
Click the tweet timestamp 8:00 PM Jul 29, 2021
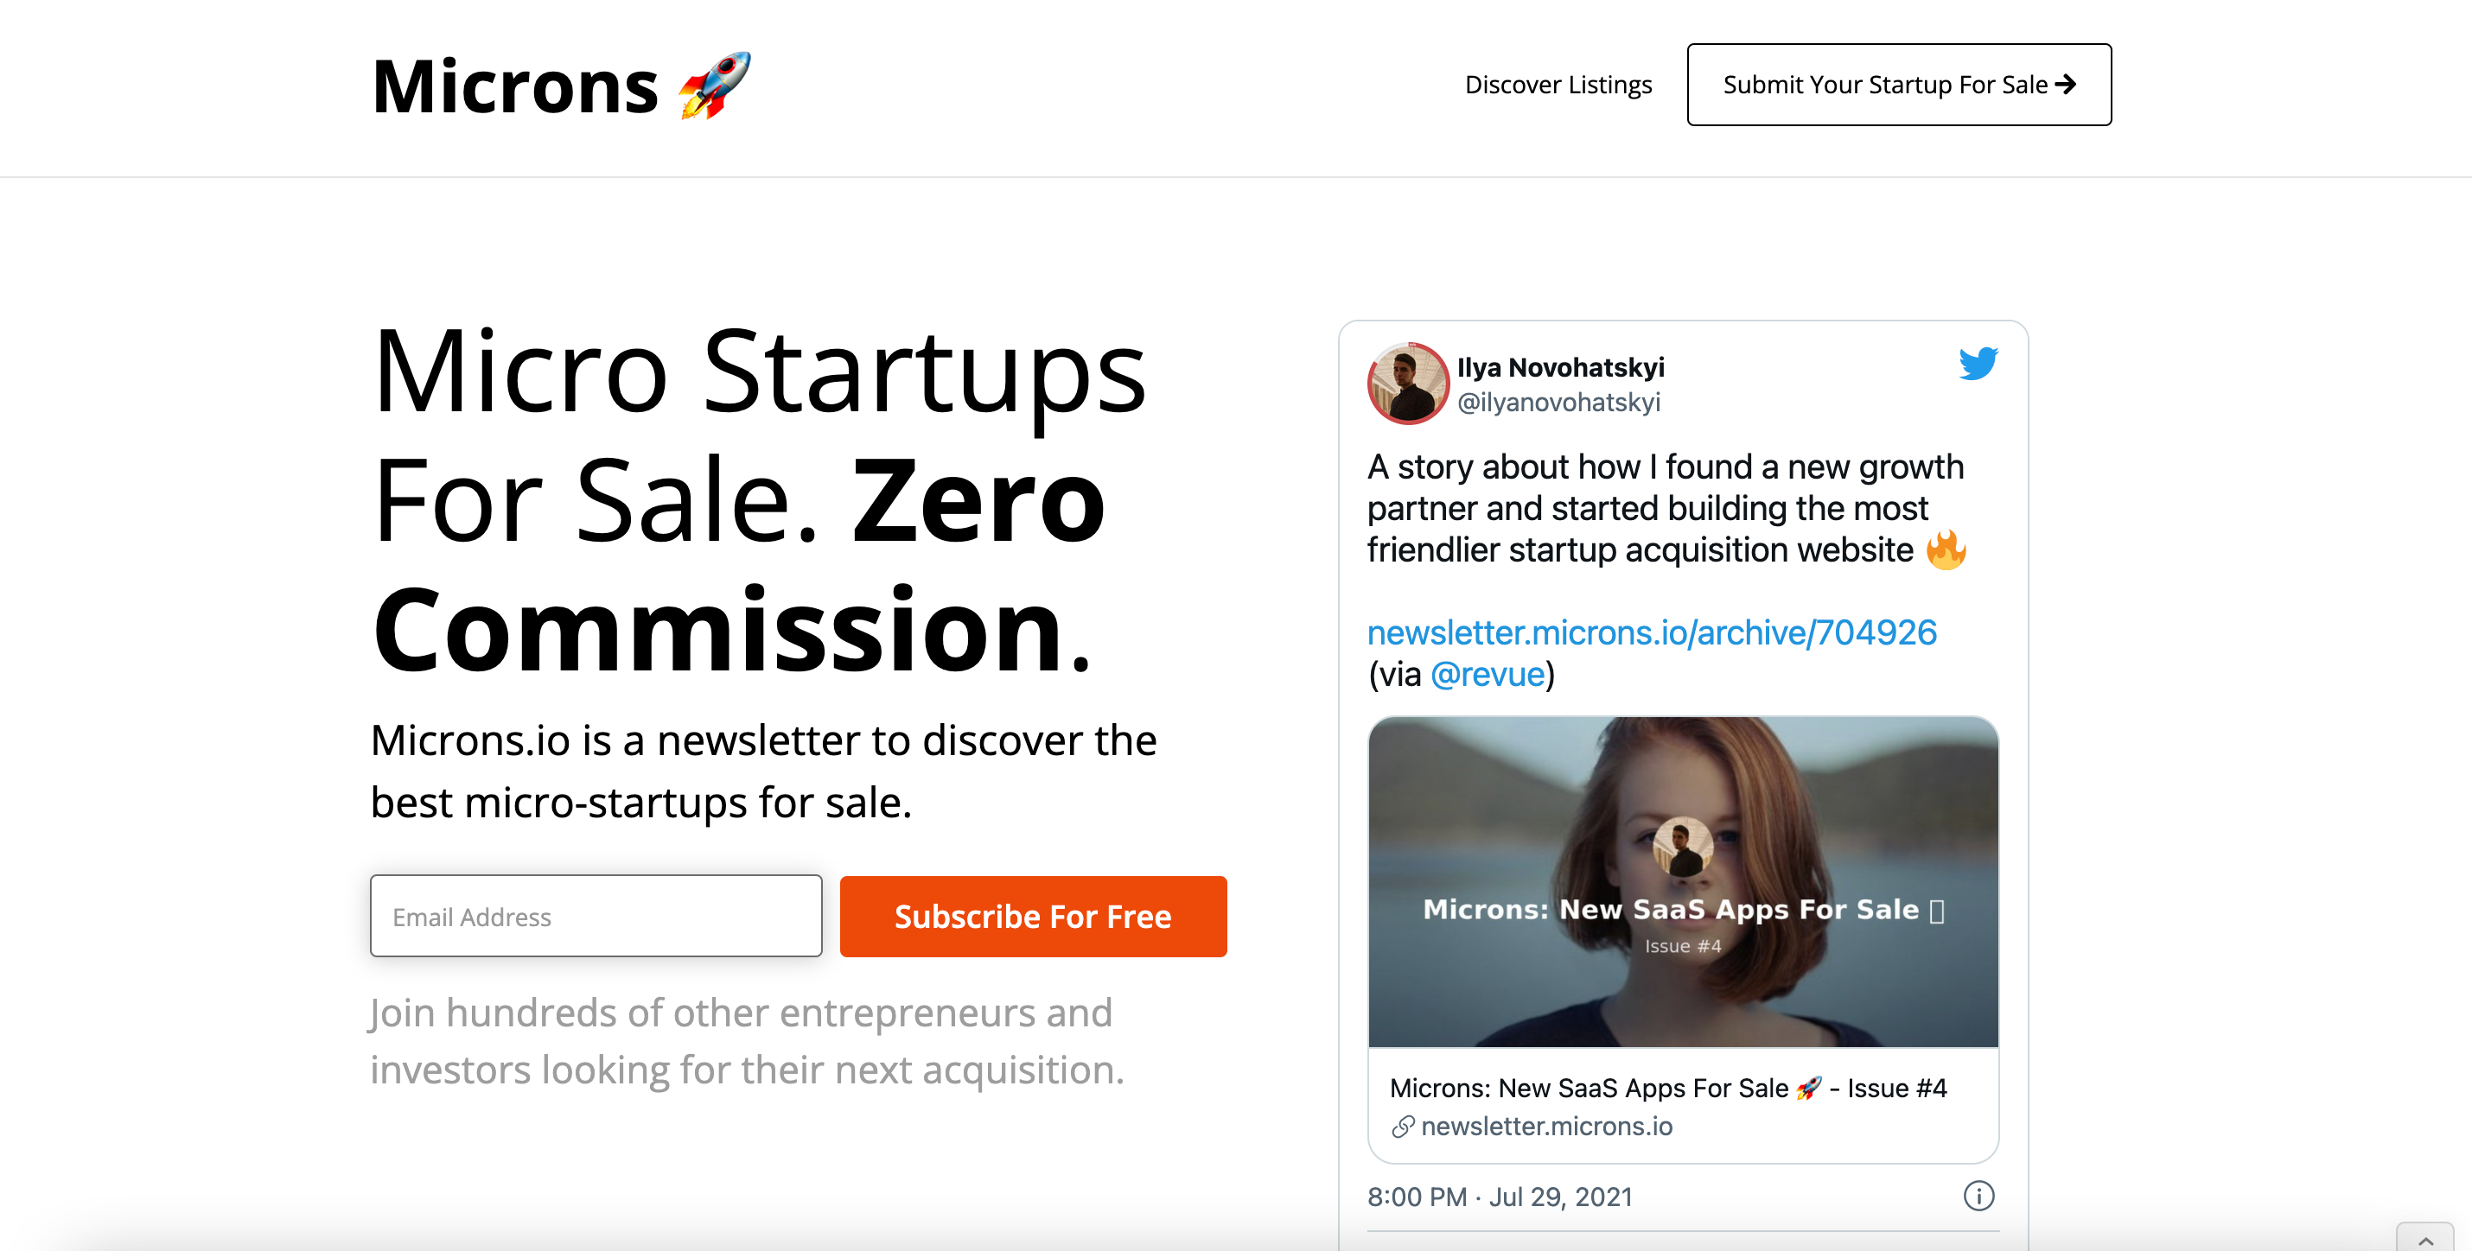pyautogui.click(x=1500, y=1197)
